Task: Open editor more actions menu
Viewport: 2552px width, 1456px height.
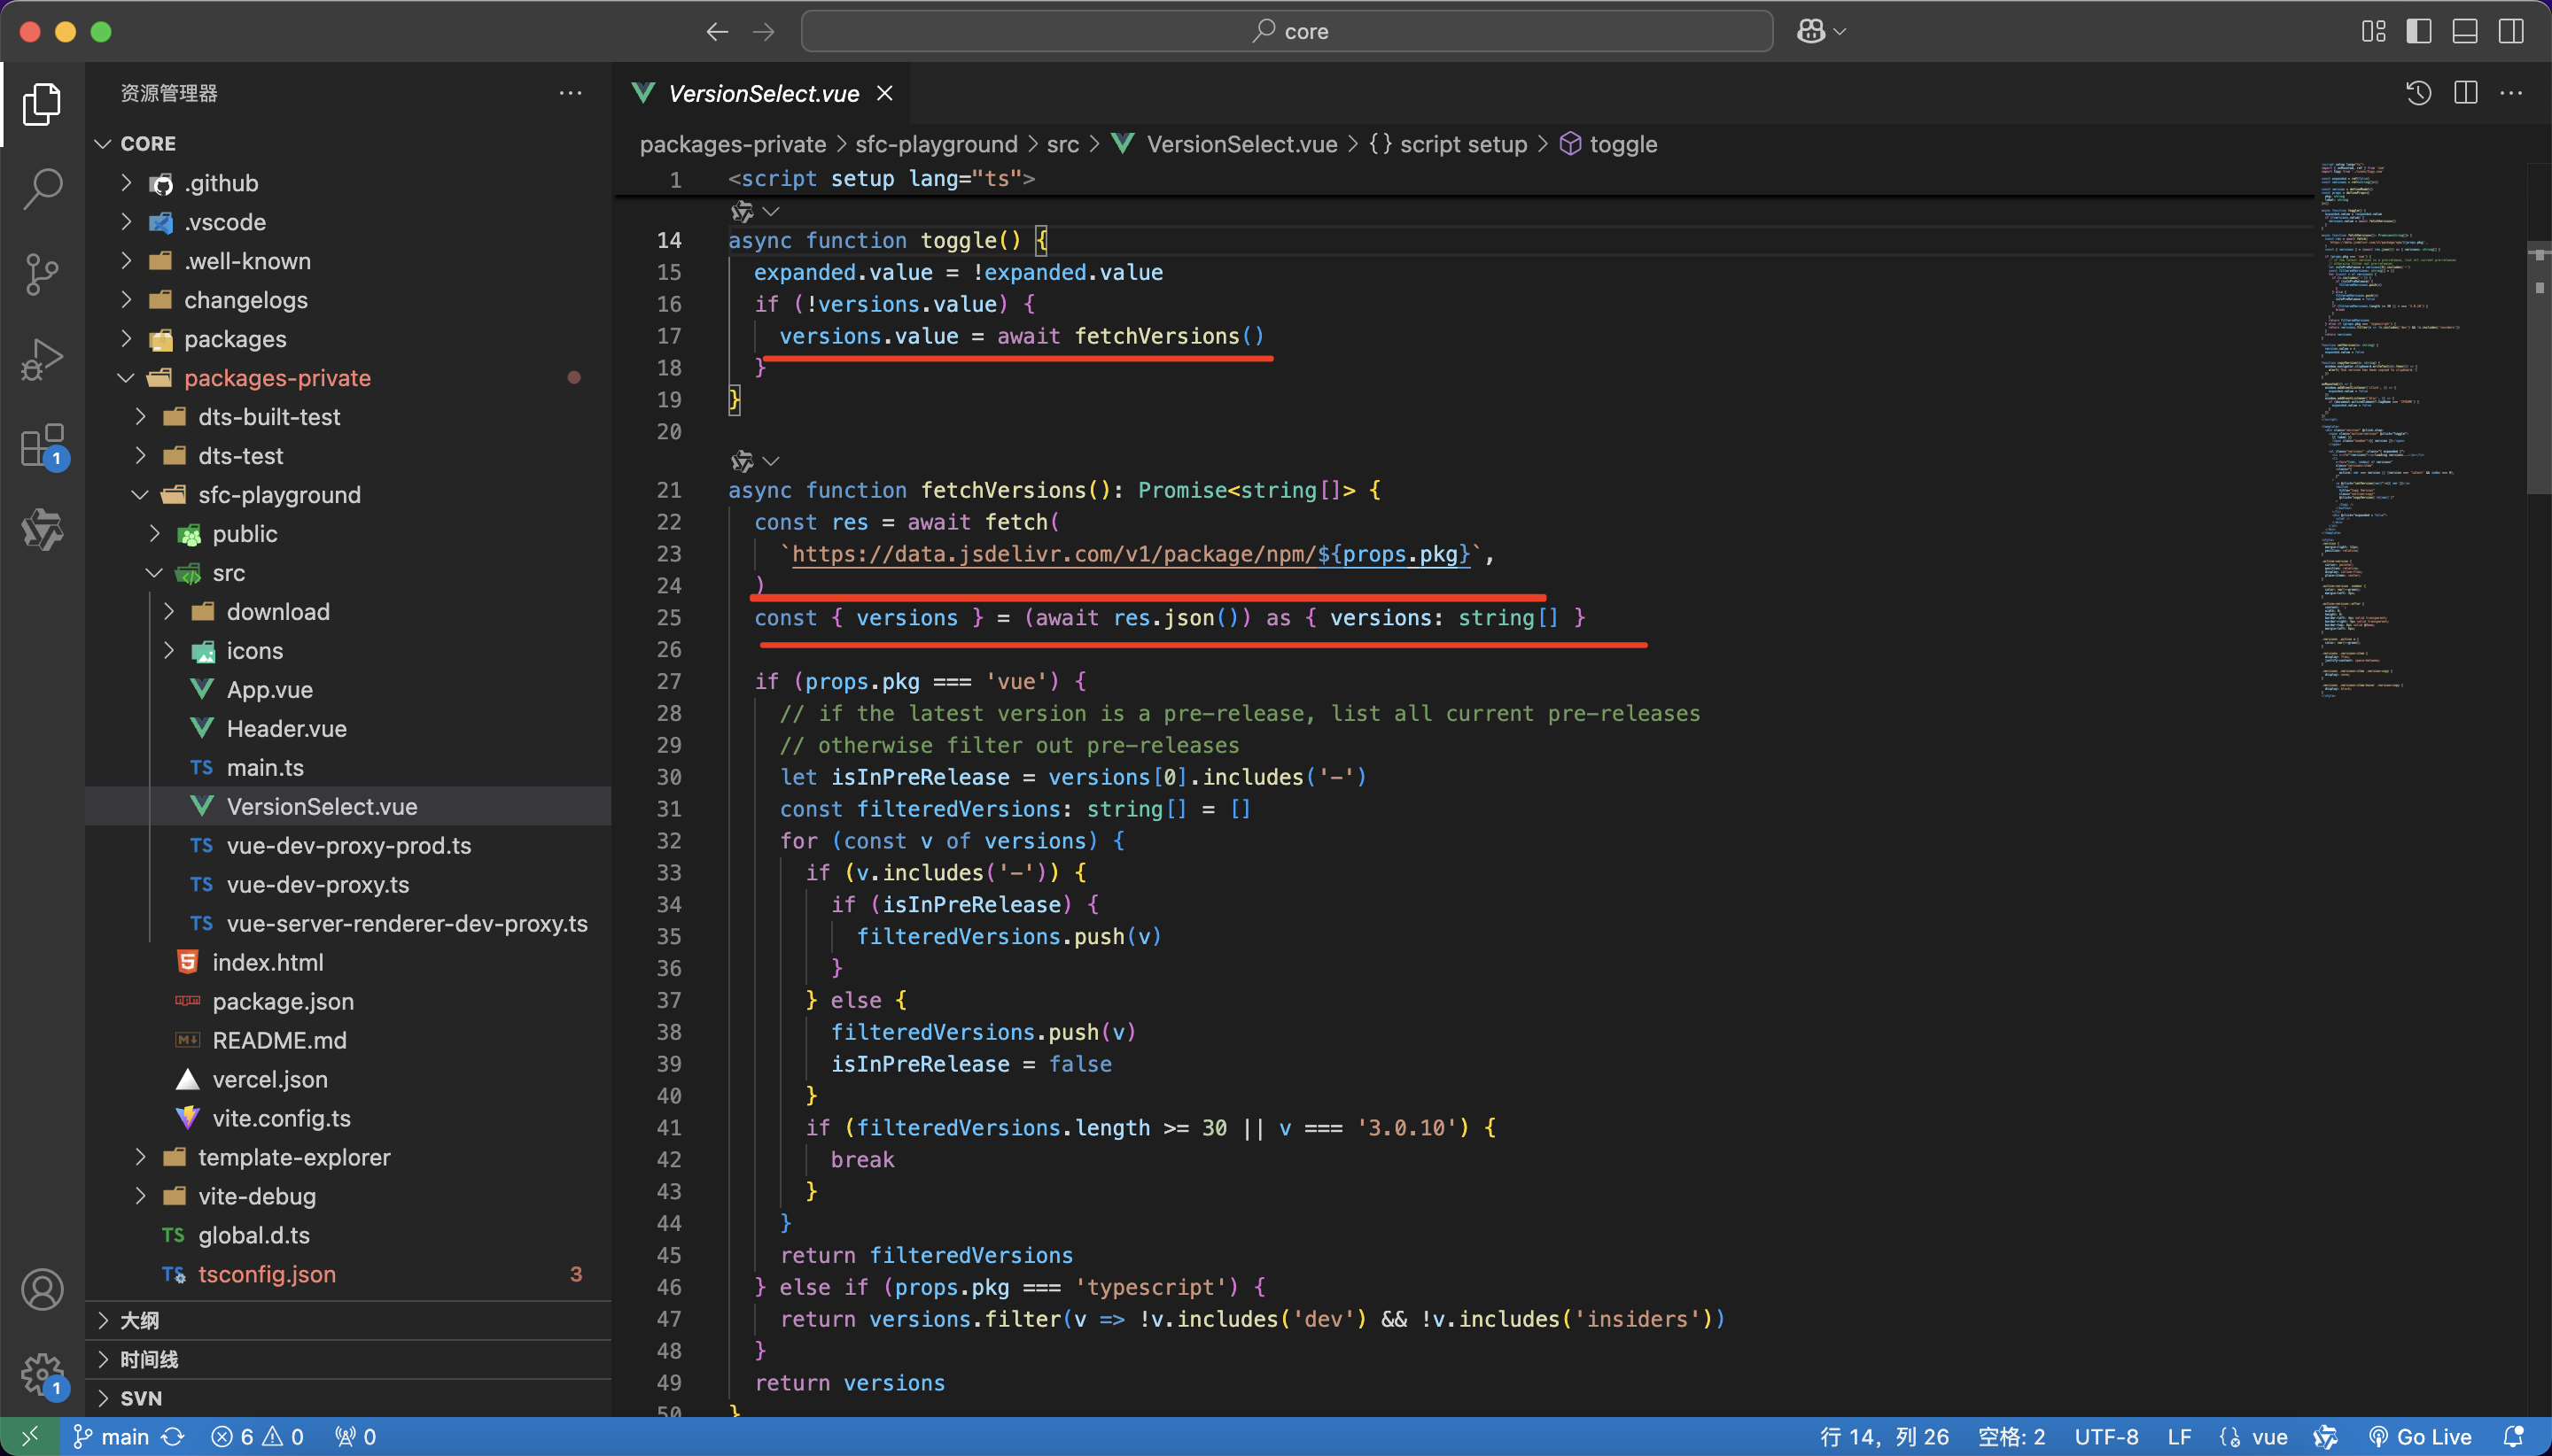Action: pos(2511,93)
